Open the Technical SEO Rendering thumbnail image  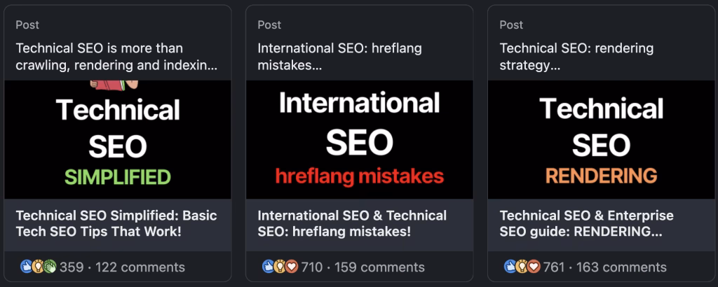click(x=601, y=140)
